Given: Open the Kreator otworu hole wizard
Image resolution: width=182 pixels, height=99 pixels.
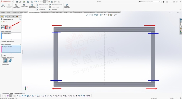Looking at the screenshot, I should [54, 7].
